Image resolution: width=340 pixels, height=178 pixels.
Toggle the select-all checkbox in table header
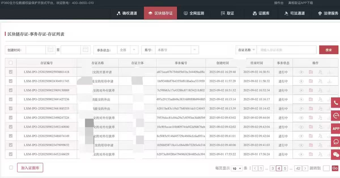pyautogui.click(x=11, y=63)
